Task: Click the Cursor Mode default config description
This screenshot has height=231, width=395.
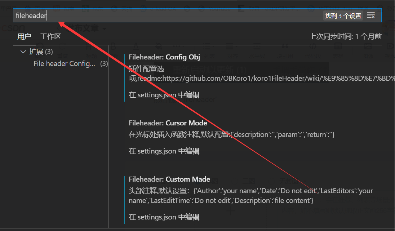Action: tap(231, 134)
